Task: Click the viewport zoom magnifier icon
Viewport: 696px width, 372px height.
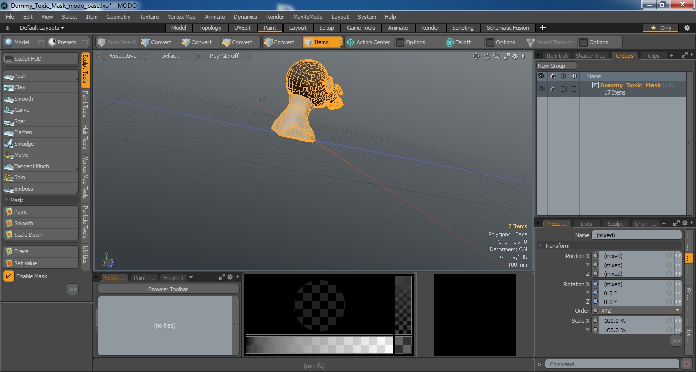Action: coord(496,56)
